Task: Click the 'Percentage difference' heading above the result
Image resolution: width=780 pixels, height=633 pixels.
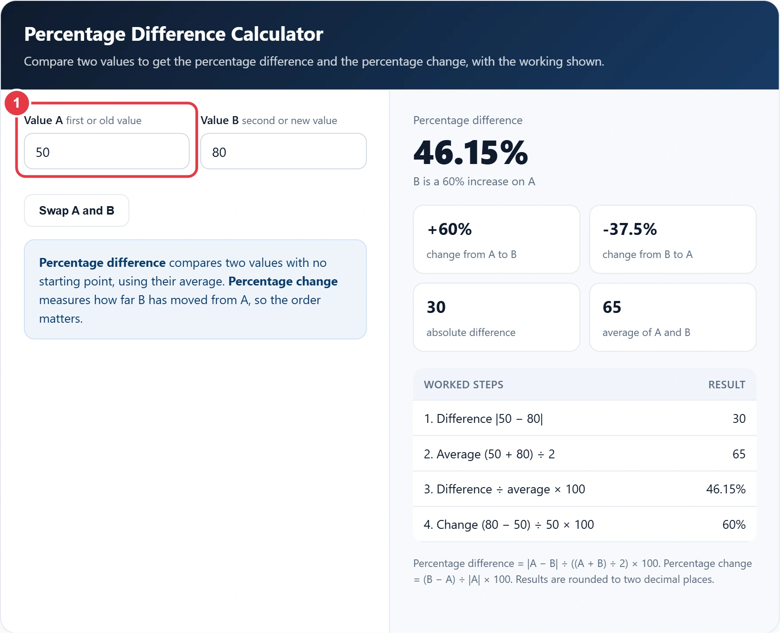Action: 468,121
